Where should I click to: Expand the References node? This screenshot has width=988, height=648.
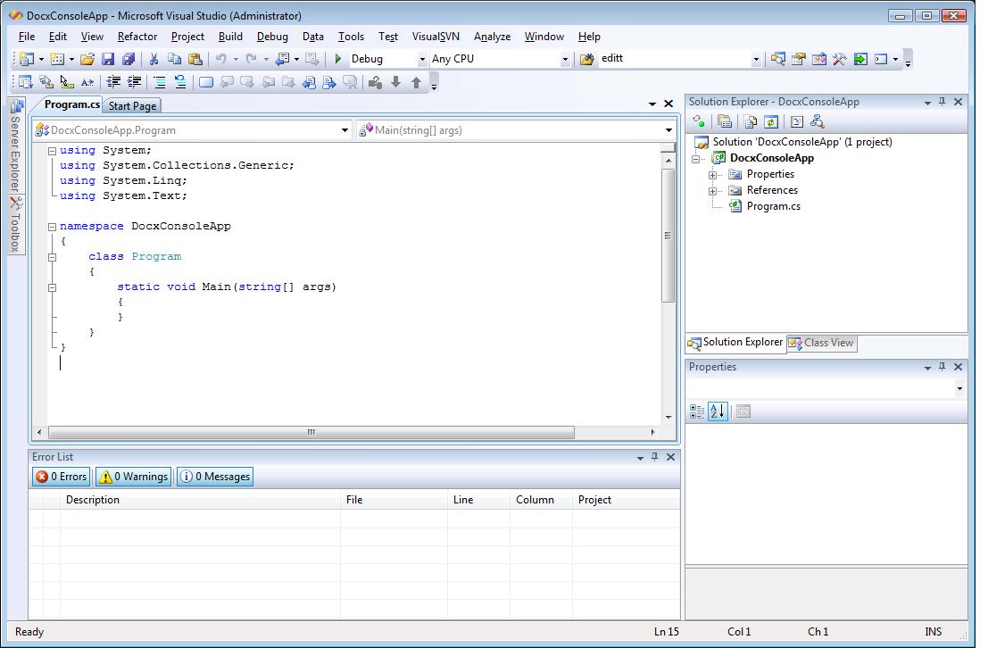coord(712,191)
